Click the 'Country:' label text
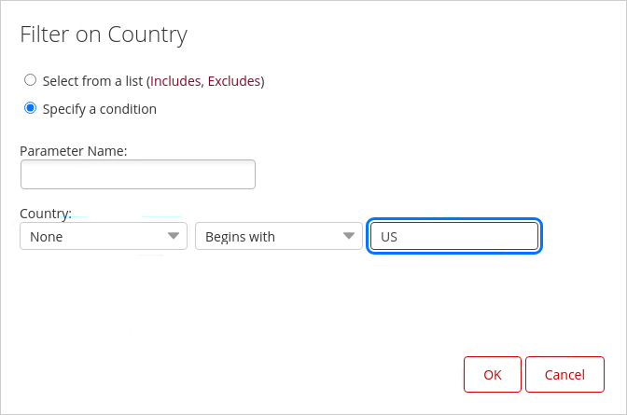The image size is (627, 415). (46, 214)
